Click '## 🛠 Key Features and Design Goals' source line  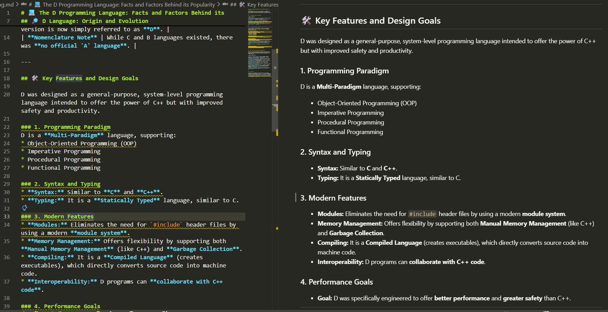coord(80,78)
